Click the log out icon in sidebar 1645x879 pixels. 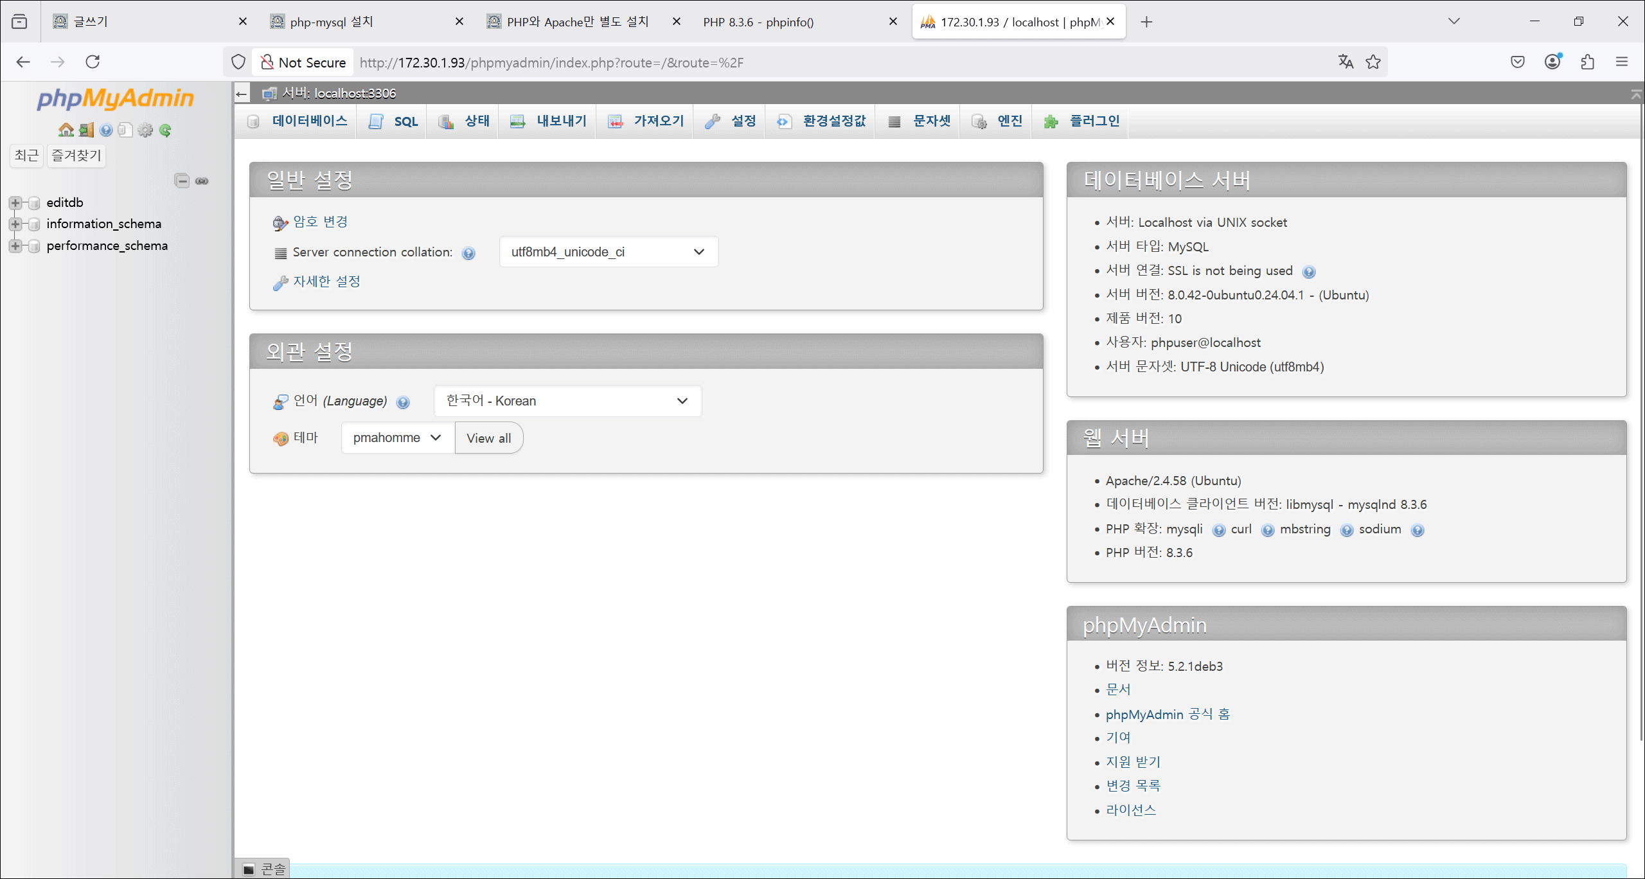86,130
